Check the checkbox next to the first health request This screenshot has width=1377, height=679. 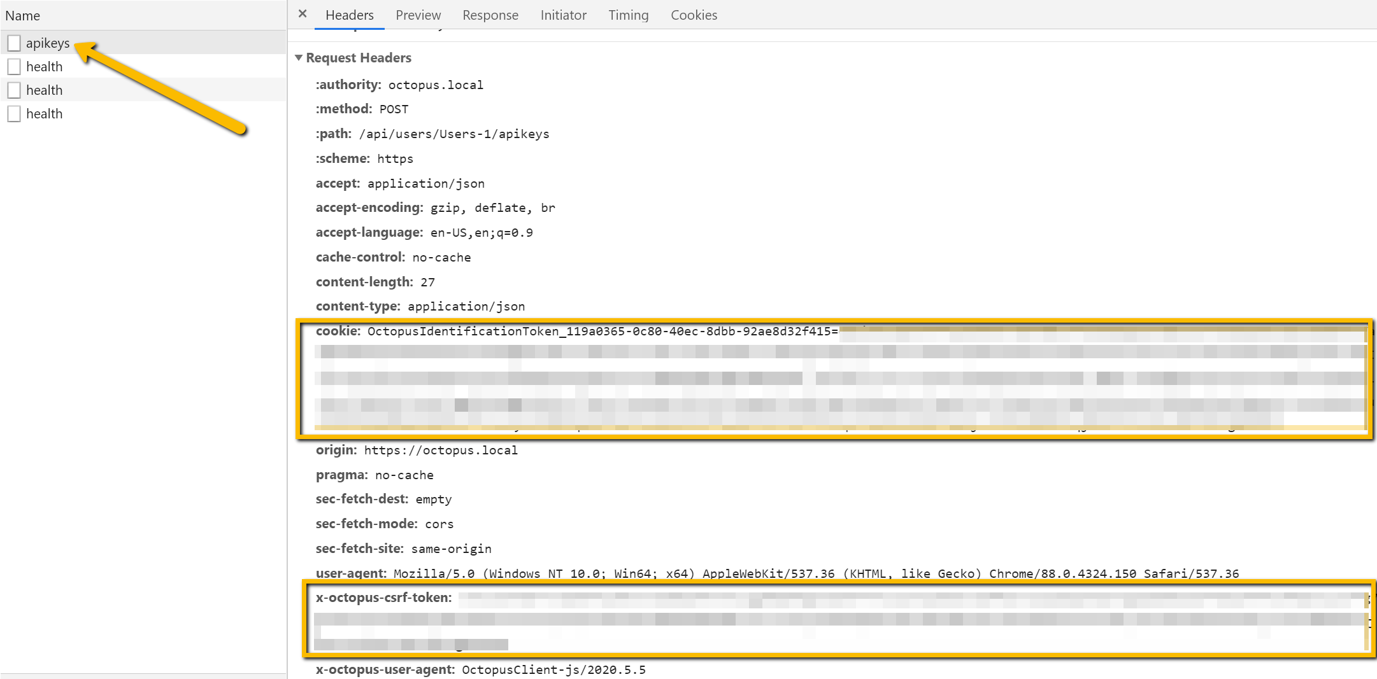(14, 66)
